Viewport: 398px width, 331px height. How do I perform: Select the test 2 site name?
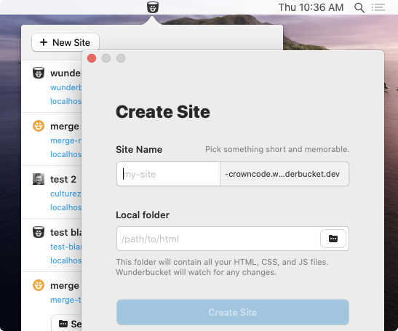point(63,179)
